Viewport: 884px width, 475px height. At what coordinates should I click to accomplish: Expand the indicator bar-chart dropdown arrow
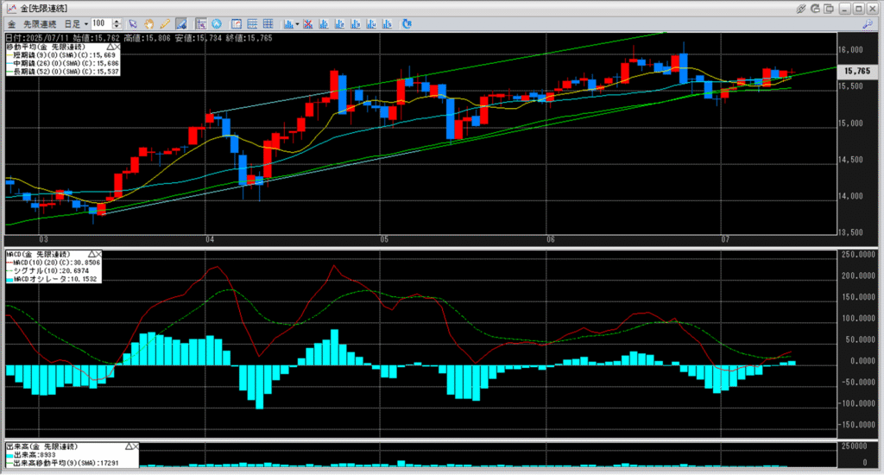coord(297,24)
